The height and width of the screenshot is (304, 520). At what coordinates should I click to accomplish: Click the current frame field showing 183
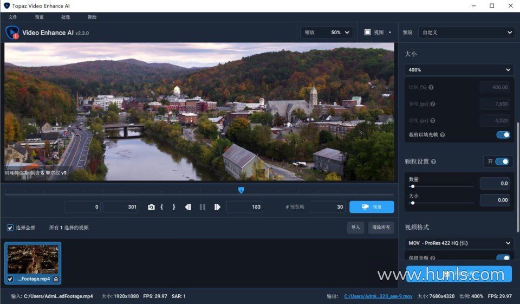click(x=245, y=207)
